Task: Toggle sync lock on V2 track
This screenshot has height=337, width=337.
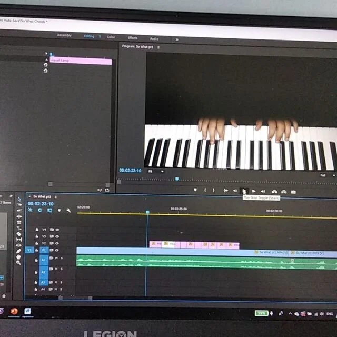Action: [52, 243]
